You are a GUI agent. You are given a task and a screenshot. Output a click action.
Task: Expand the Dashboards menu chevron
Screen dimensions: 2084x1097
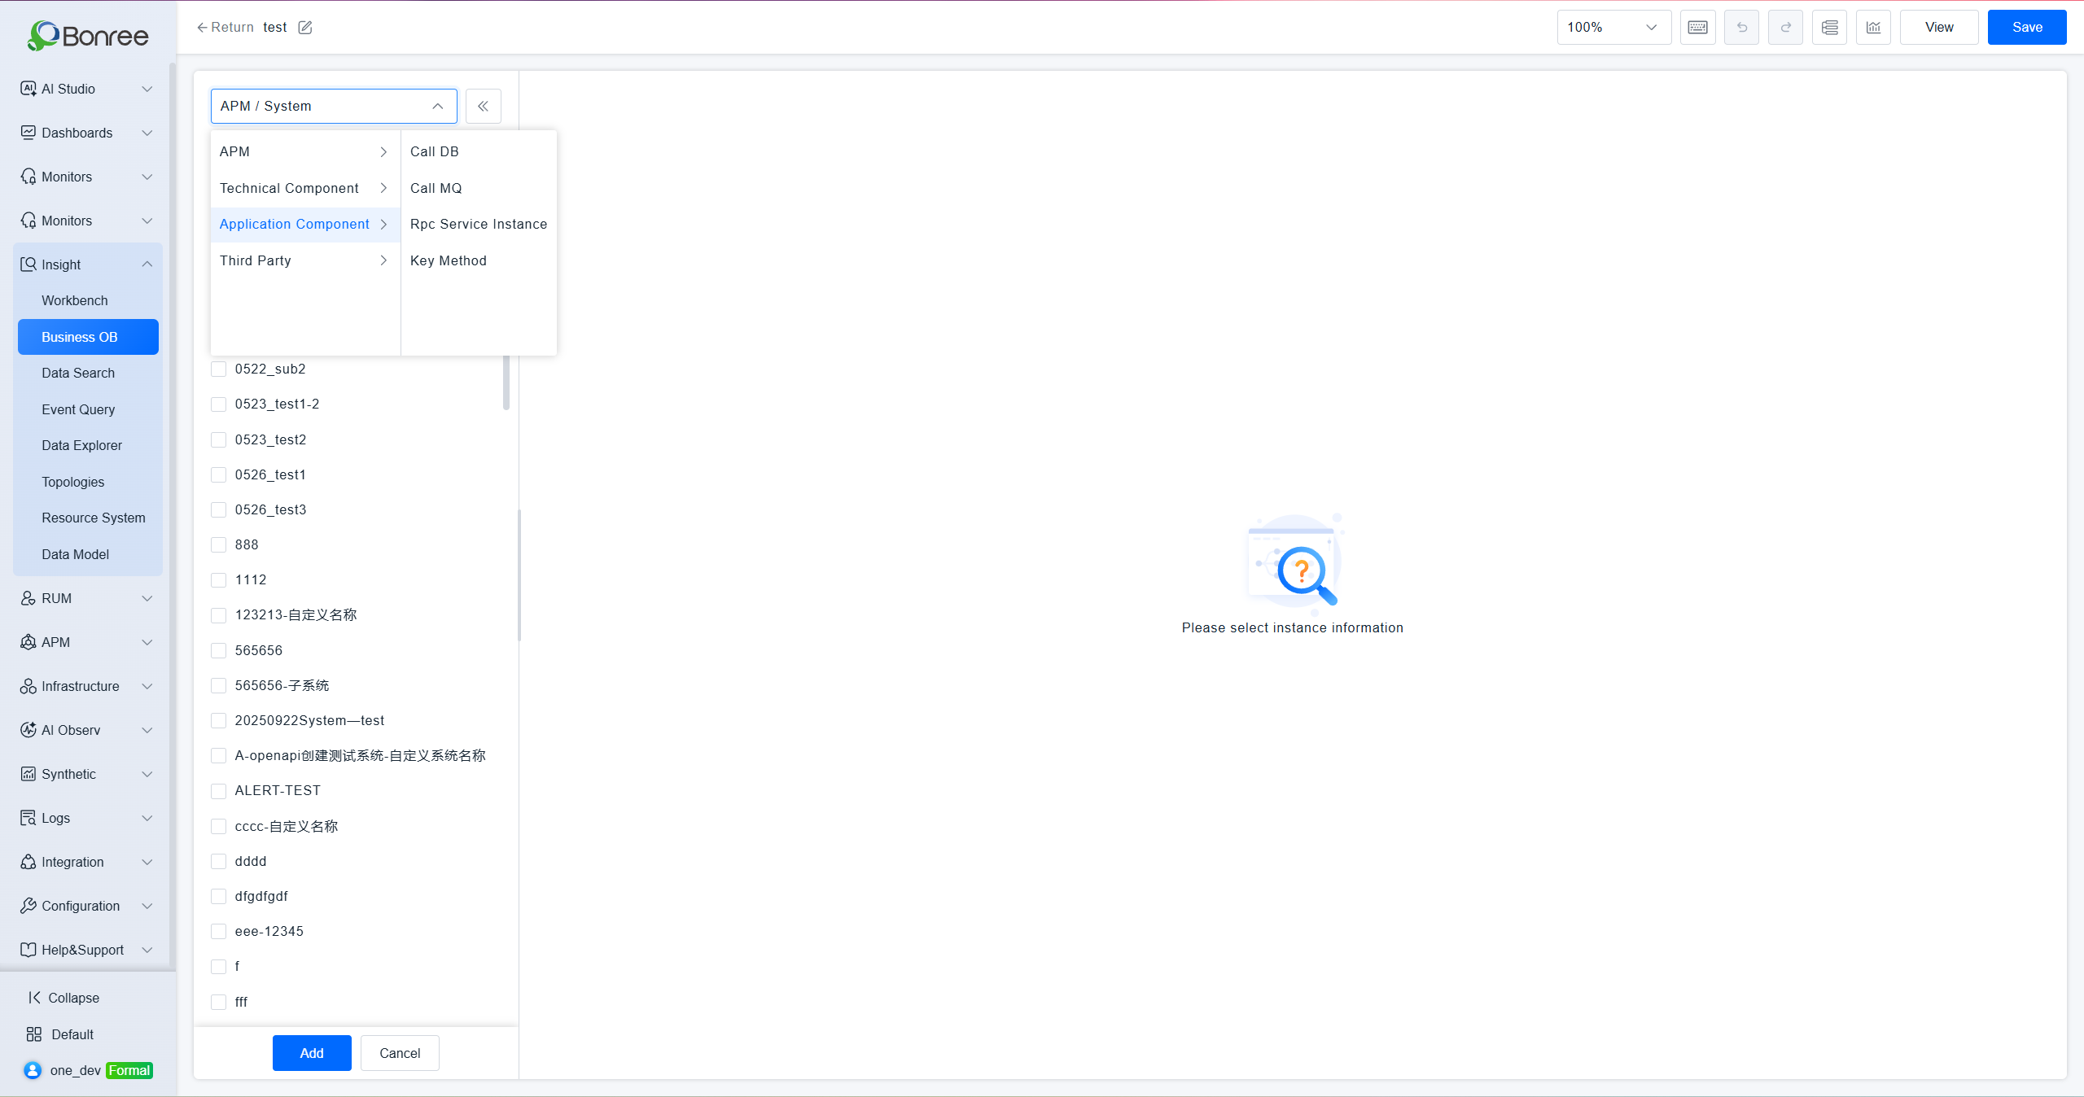(147, 133)
